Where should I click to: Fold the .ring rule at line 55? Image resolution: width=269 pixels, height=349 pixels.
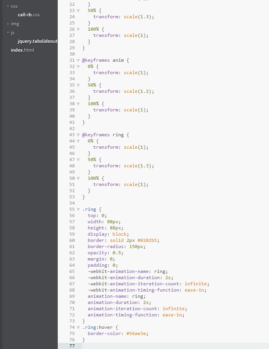pos(78,209)
